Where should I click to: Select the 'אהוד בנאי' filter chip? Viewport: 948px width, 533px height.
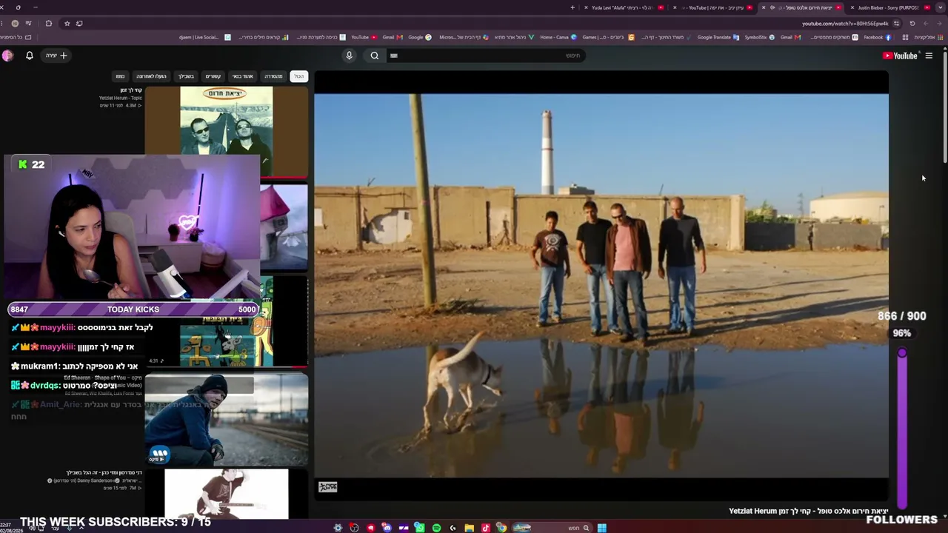click(242, 76)
